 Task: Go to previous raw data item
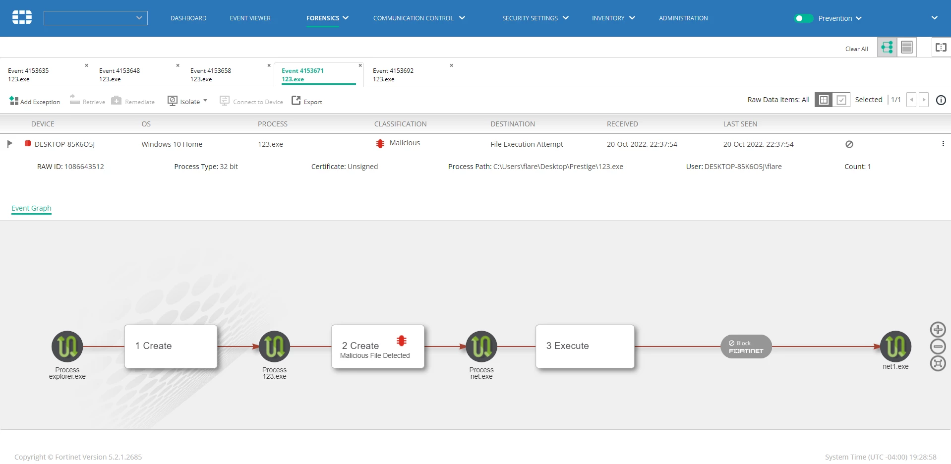pos(911,100)
